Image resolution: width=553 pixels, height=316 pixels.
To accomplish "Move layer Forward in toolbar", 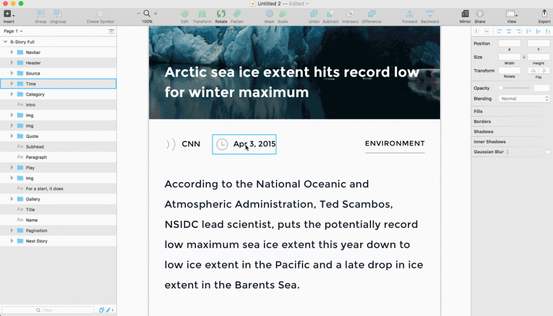I will point(409,14).
